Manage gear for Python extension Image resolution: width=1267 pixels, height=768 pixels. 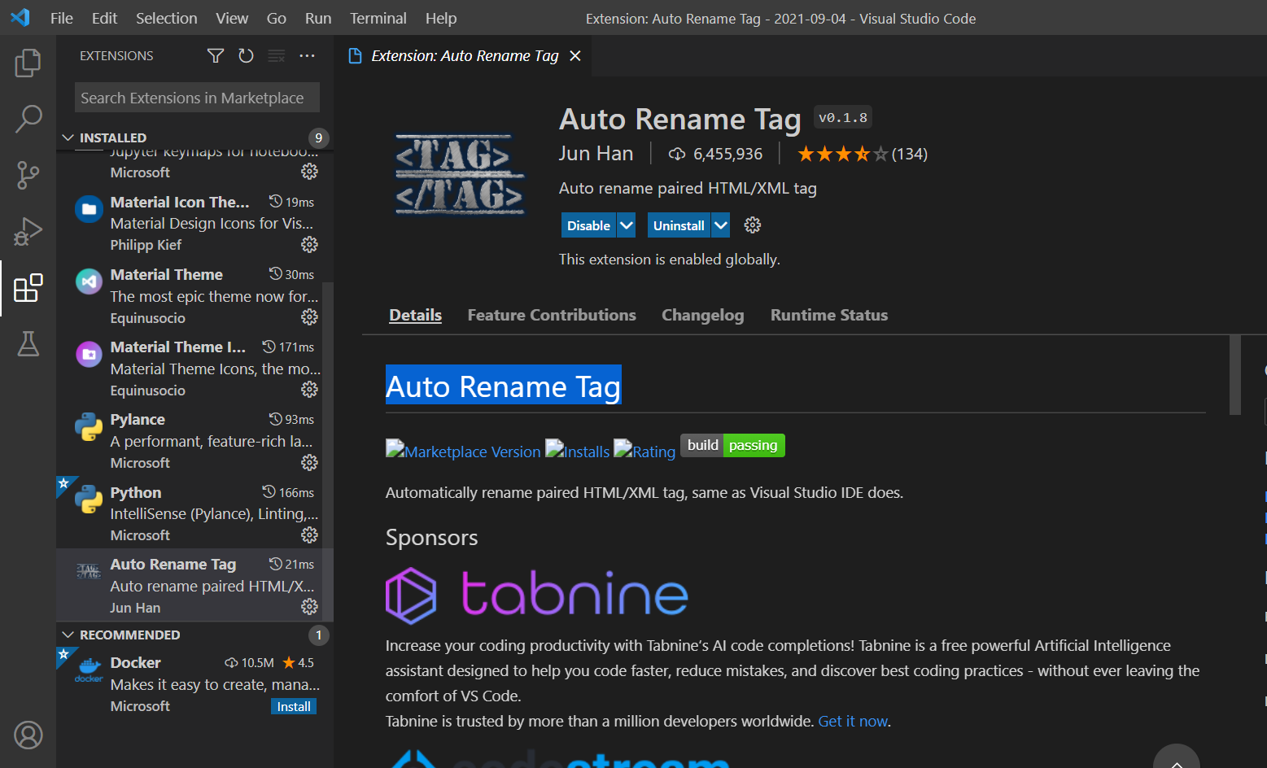[x=309, y=535]
